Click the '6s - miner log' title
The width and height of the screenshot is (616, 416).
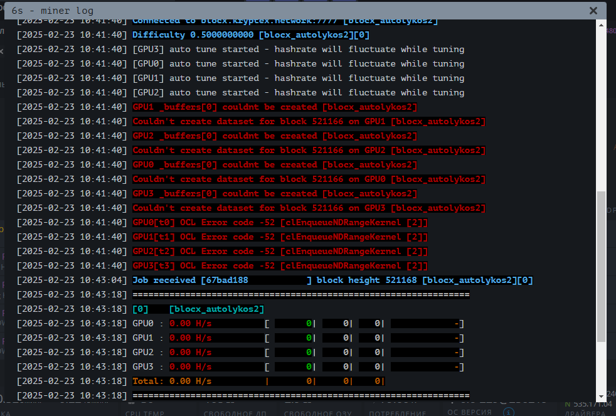51,11
